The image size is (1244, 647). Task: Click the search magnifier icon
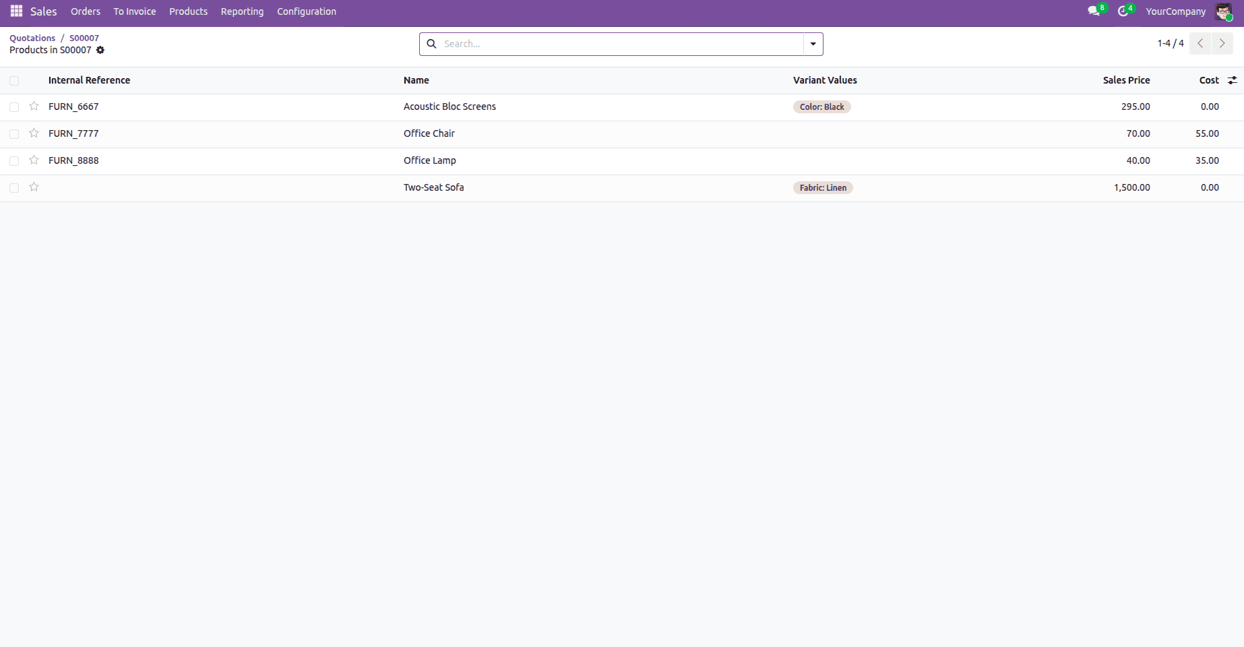tap(431, 44)
